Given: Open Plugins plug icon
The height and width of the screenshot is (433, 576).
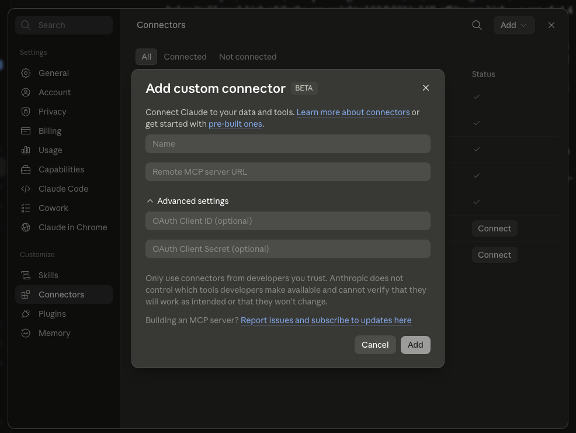Looking at the screenshot, I should point(26,314).
